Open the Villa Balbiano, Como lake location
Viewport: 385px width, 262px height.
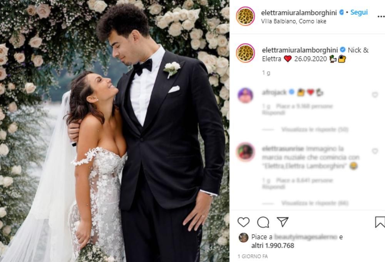294,21
